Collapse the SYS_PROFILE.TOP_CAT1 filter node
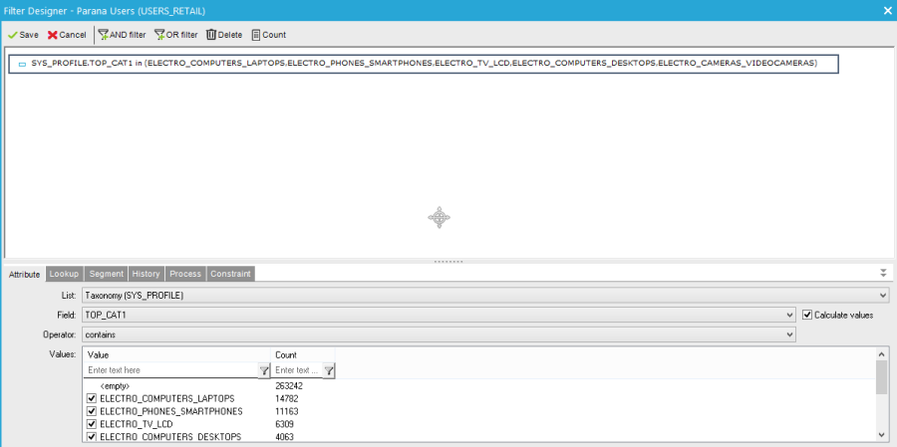897x447 pixels. pyautogui.click(x=22, y=64)
